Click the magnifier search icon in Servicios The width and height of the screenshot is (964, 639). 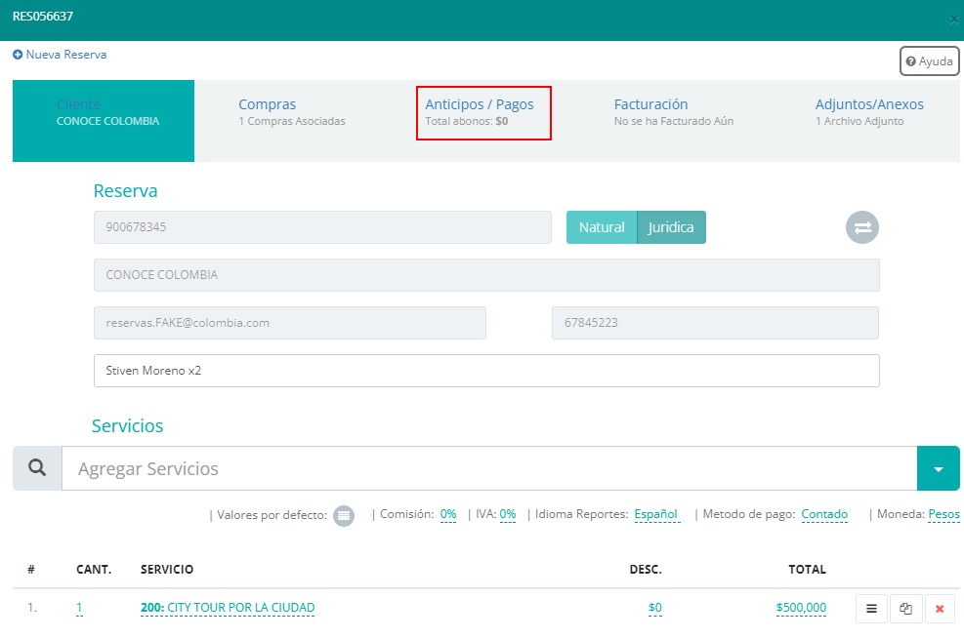tap(37, 468)
